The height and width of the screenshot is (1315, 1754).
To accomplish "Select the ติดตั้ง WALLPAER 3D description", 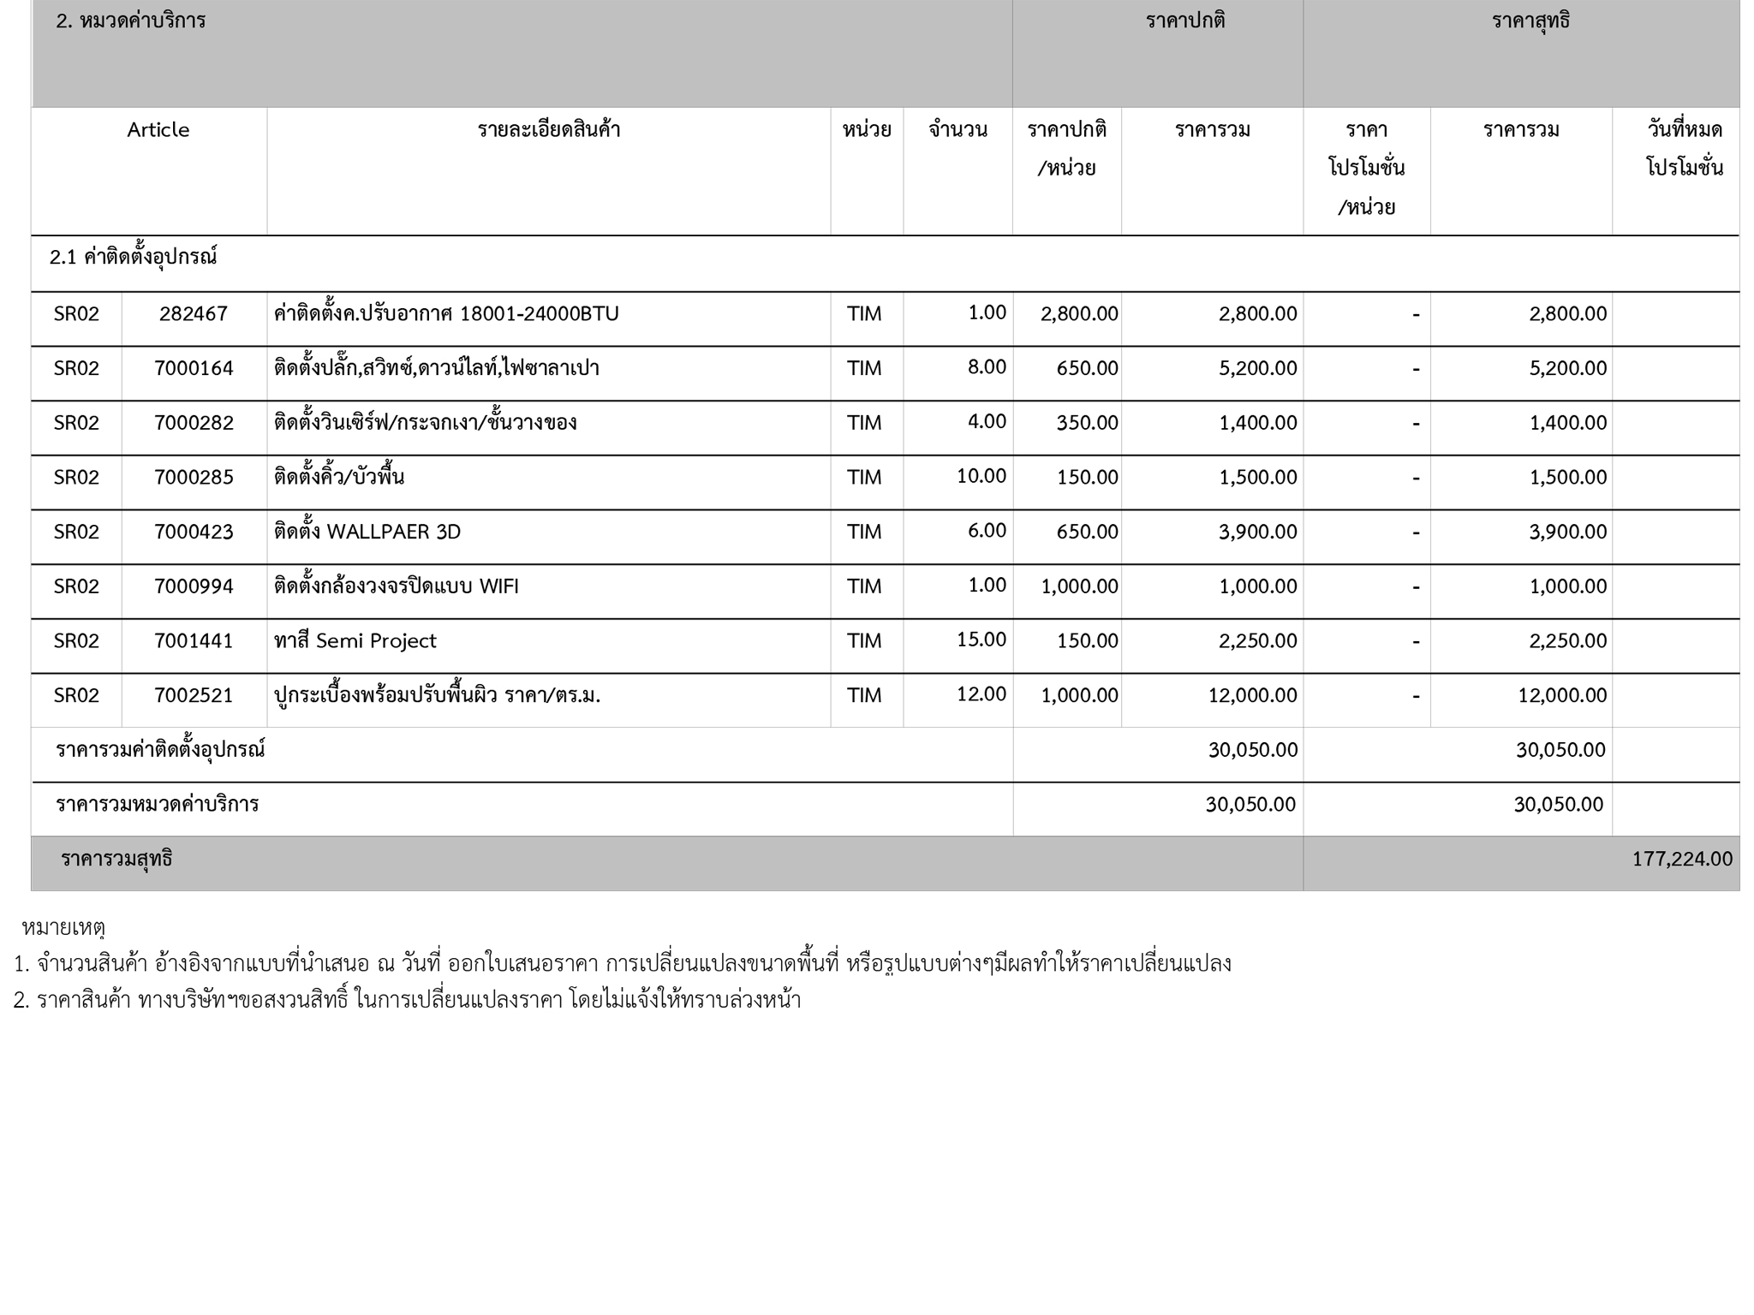I will [367, 533].
